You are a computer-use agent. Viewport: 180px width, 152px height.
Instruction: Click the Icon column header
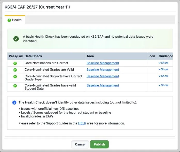pos(152,56)
